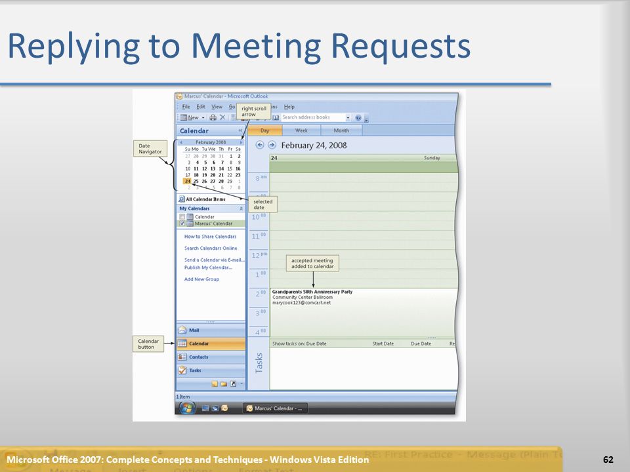Click Send a Calendar via E-mail link
This screenshot has width=630, height=472.
tap(214, 260)
